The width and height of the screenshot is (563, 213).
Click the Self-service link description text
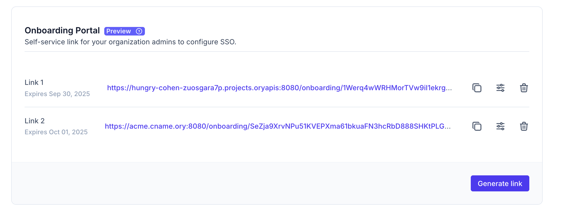point(130,42)
